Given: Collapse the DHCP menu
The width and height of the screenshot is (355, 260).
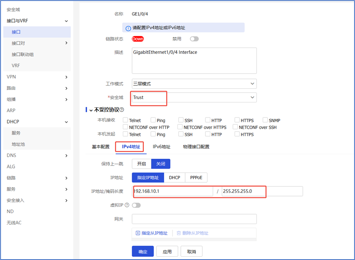Looking at the screenshot, I should click(x=66, y=122).
